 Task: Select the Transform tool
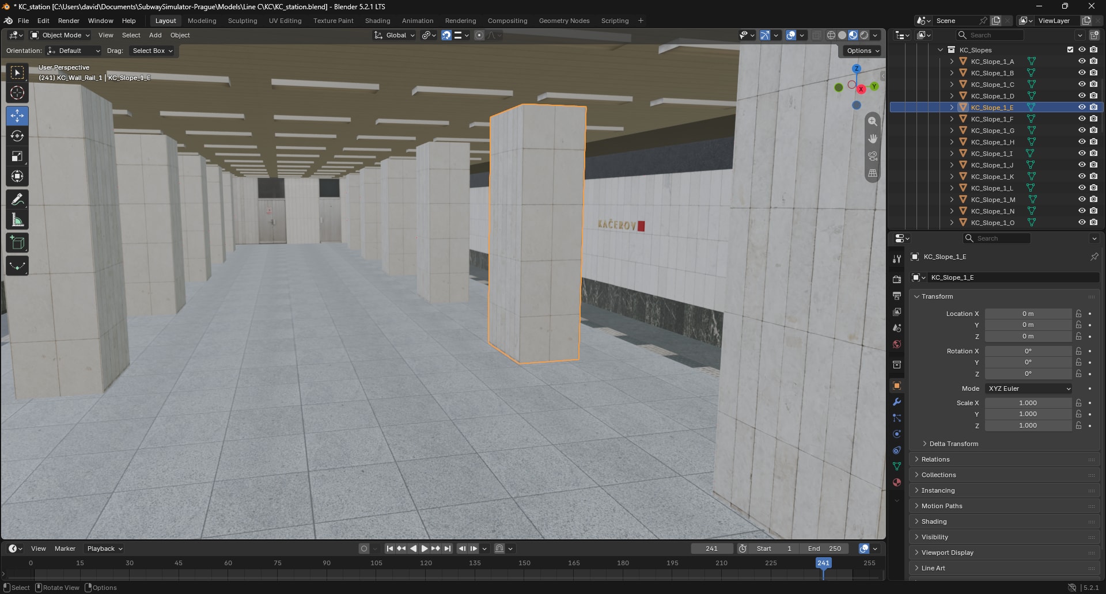point(17,176)
